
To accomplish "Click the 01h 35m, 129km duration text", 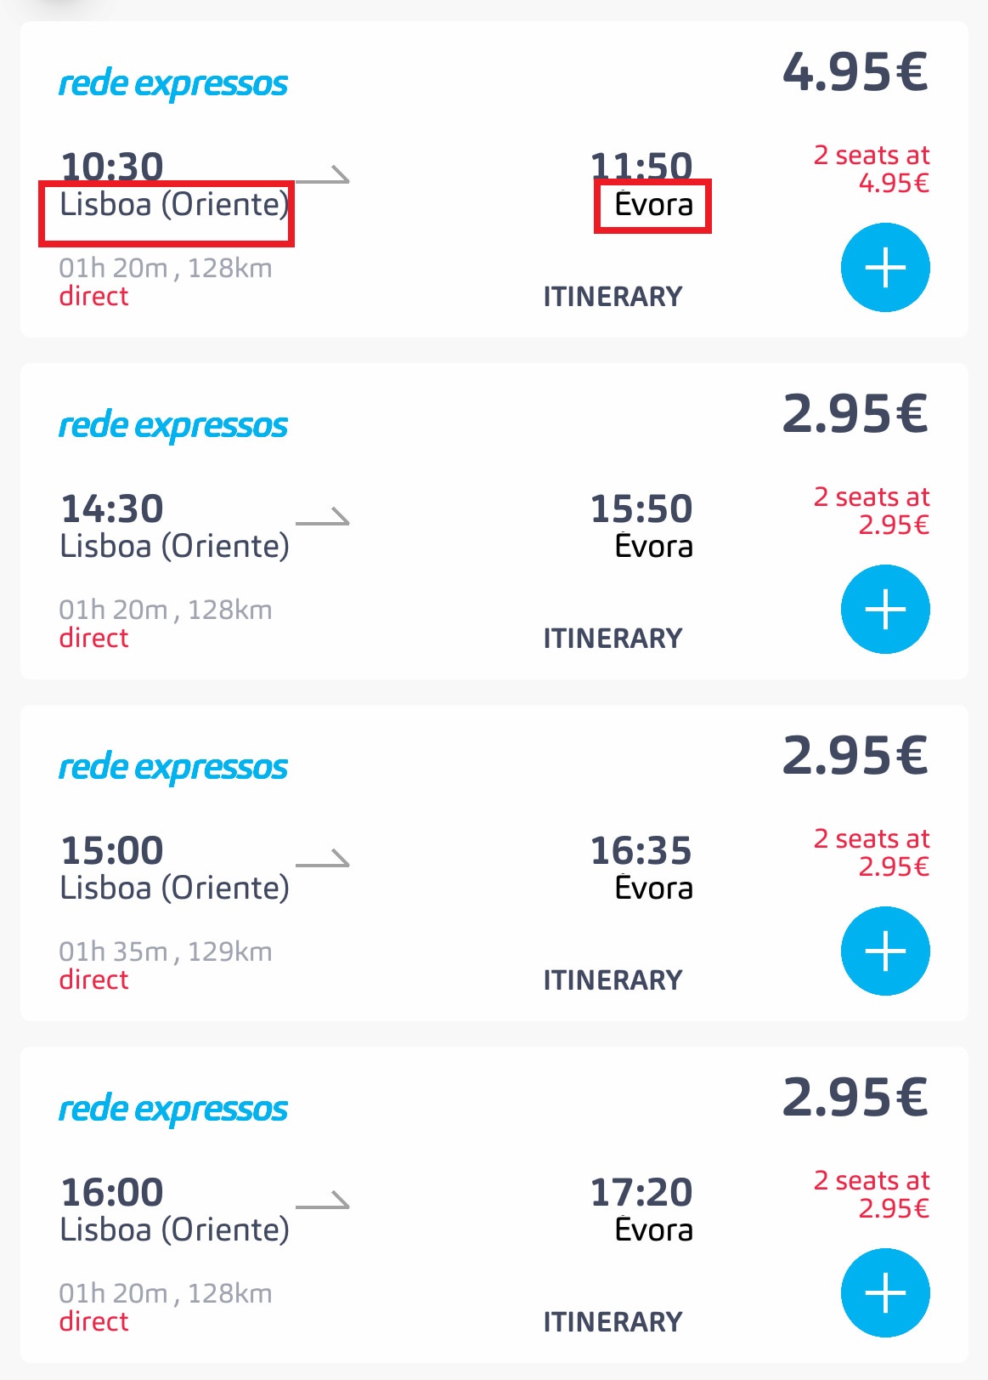I will (x=166, y=951).
